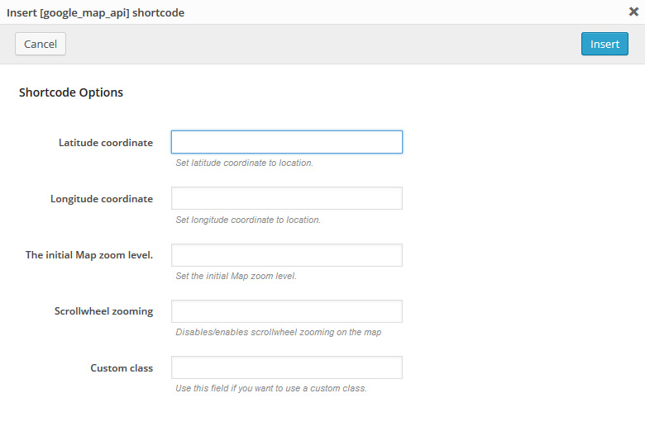This screenshot has height=431, width=645.
Task: Click the "Insert [google_map_api] shortcode" dialog title
Action: click(x=95, y=12)
